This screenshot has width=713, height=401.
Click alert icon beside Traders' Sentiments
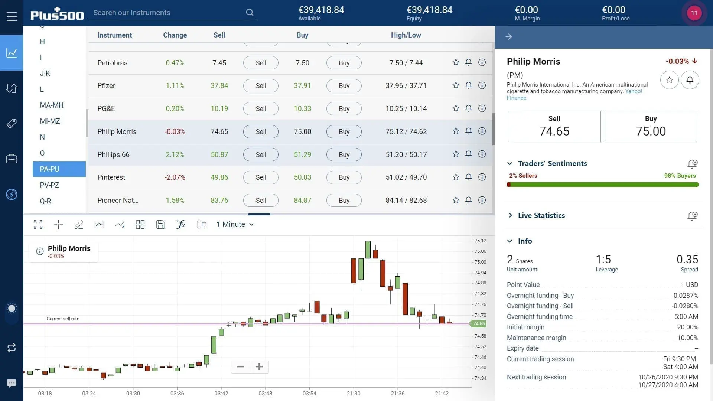click(x=692, y=164)
